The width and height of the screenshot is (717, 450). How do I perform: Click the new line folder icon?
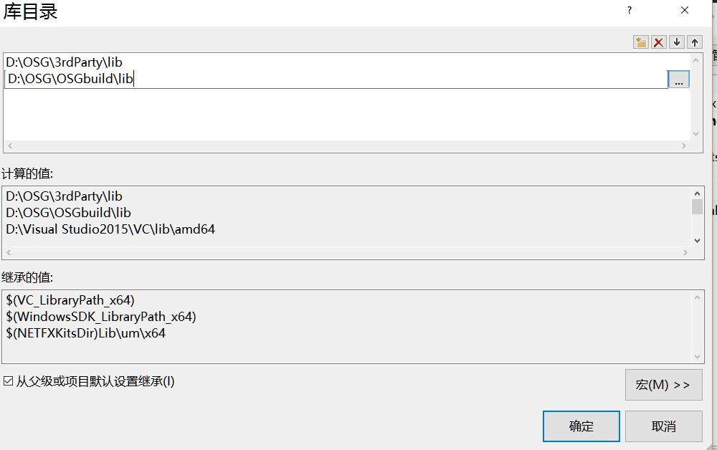640,42
